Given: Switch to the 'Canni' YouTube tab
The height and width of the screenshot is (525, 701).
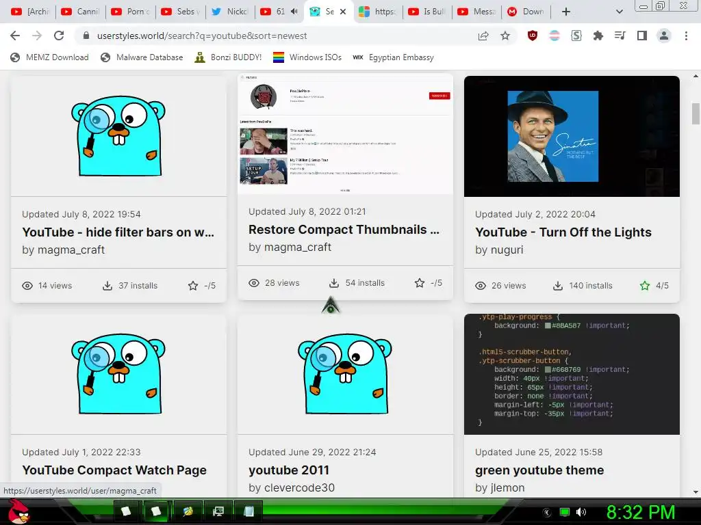Looking at the screenshot, I should click(x=81, y=12).
